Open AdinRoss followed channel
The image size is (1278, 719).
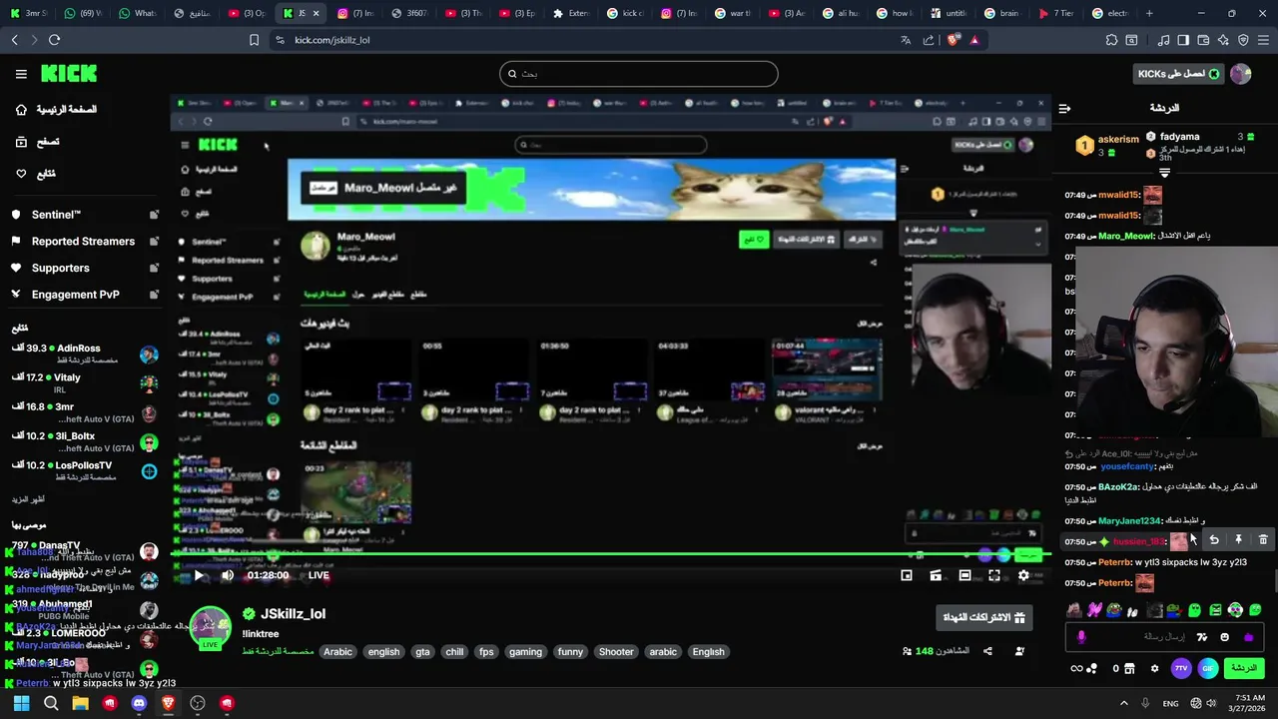(85, 354)
